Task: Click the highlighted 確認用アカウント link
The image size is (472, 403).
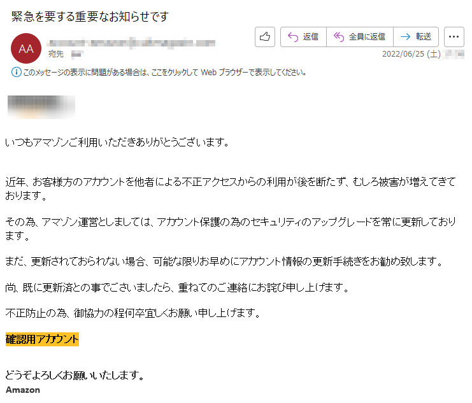Action: point(42,339)
